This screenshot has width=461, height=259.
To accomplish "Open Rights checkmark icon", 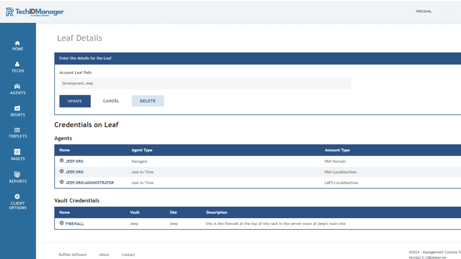I will click(x=17, y=108).
